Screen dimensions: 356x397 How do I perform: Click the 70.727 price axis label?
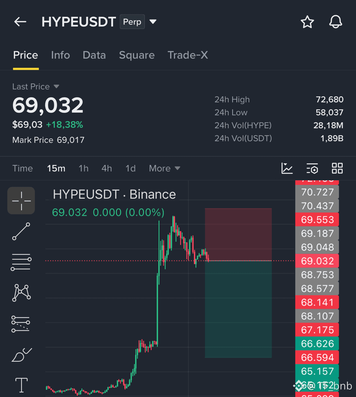click(x=317, y=192)
